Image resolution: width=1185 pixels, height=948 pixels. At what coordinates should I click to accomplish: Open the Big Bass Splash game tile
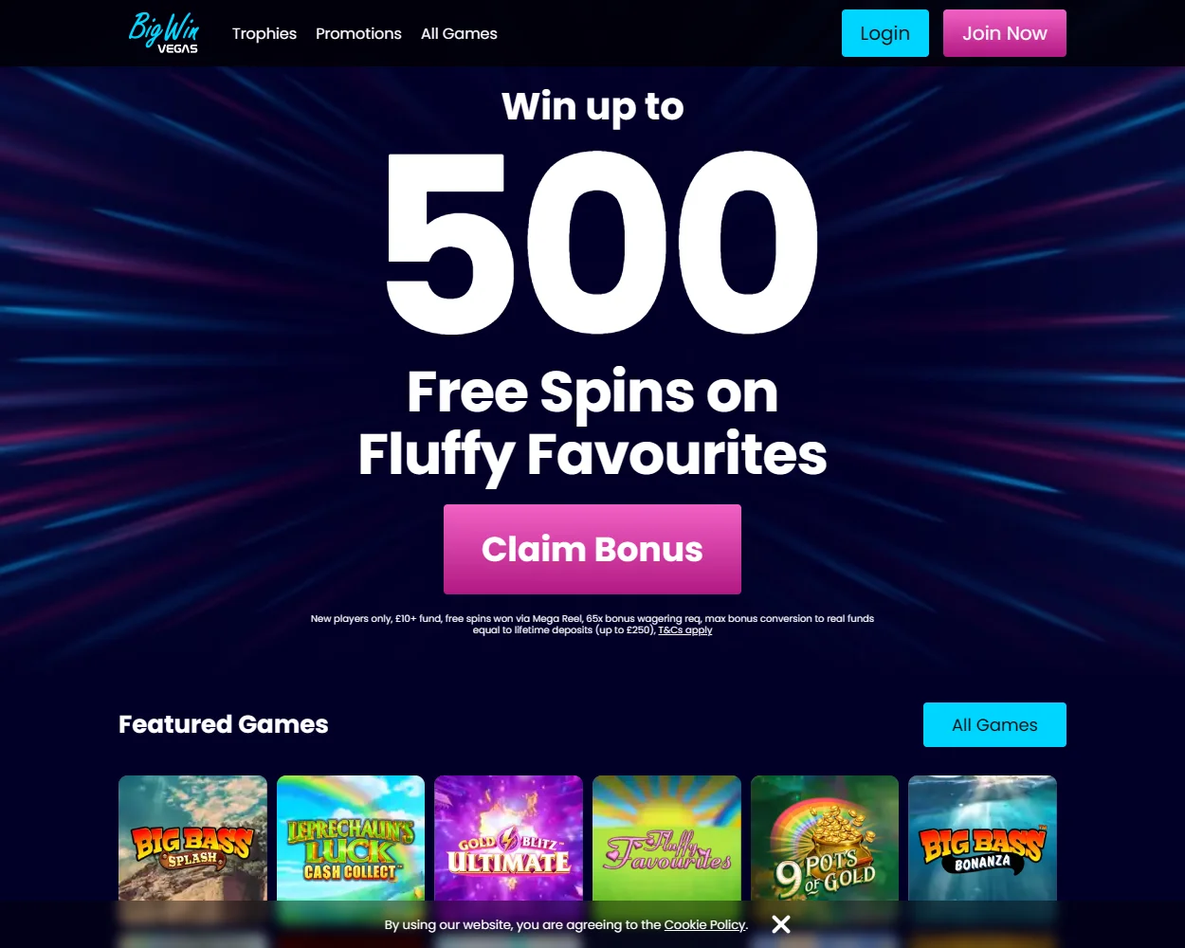pyautogui.click(x=192, y=838)
